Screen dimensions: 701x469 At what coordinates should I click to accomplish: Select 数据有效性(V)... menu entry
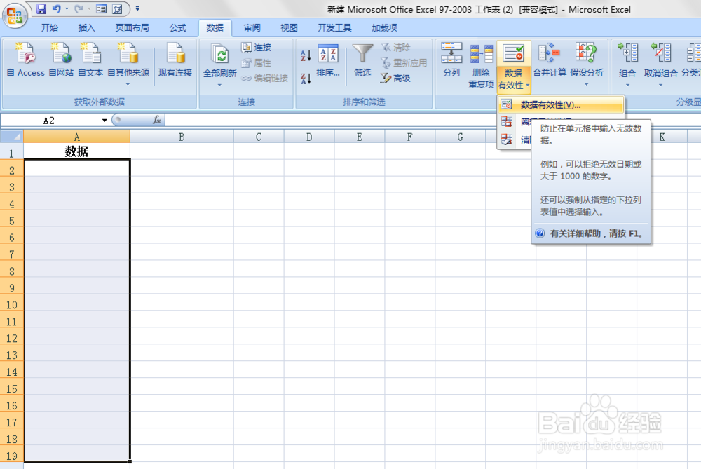coord(561,105)
